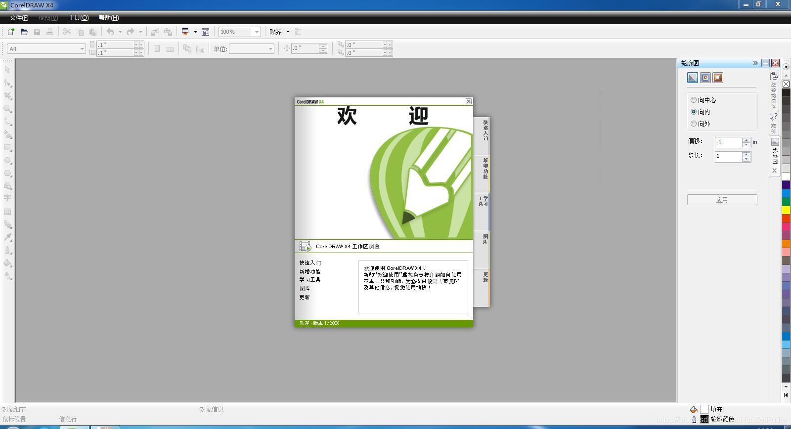Click the Welcome screen toolbar icon
The height and width of the screenshot is (429, 791).
[206, 32]
